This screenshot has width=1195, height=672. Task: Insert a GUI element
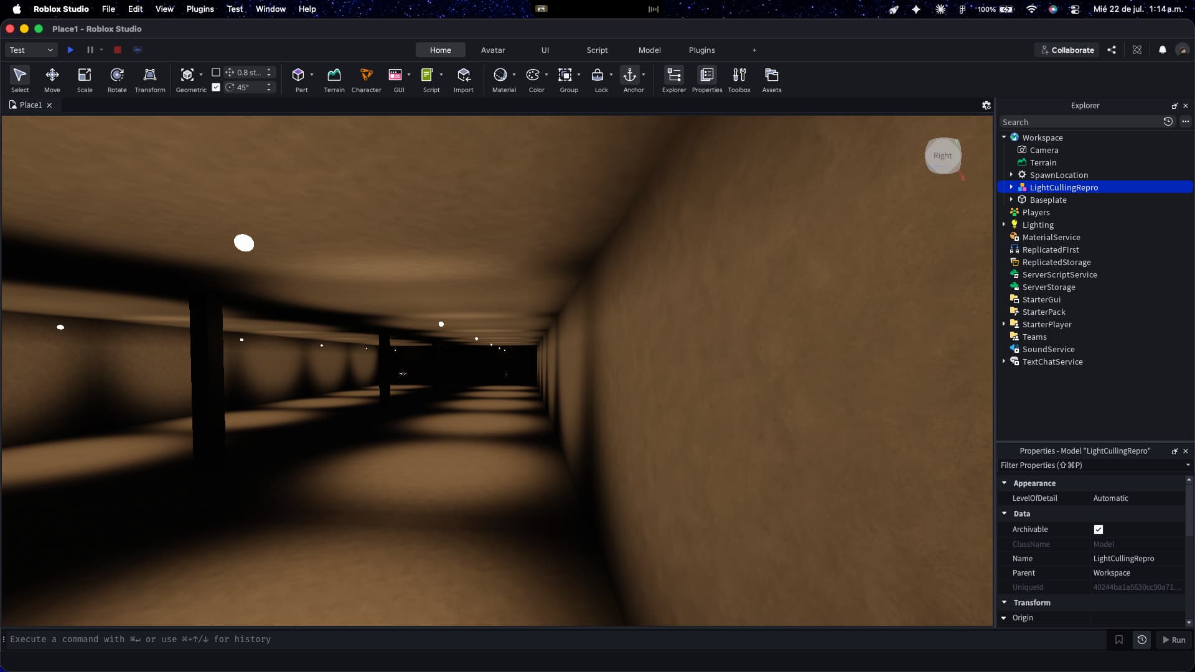[396, 80]
